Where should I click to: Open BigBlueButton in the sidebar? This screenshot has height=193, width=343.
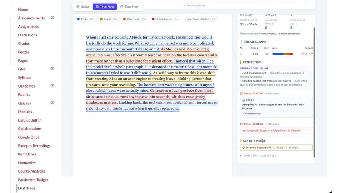click(30, 120)
